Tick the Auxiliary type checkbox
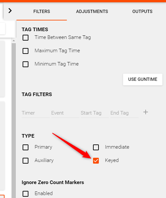Screen dimensions: 166x198 (x=26, y=161)
